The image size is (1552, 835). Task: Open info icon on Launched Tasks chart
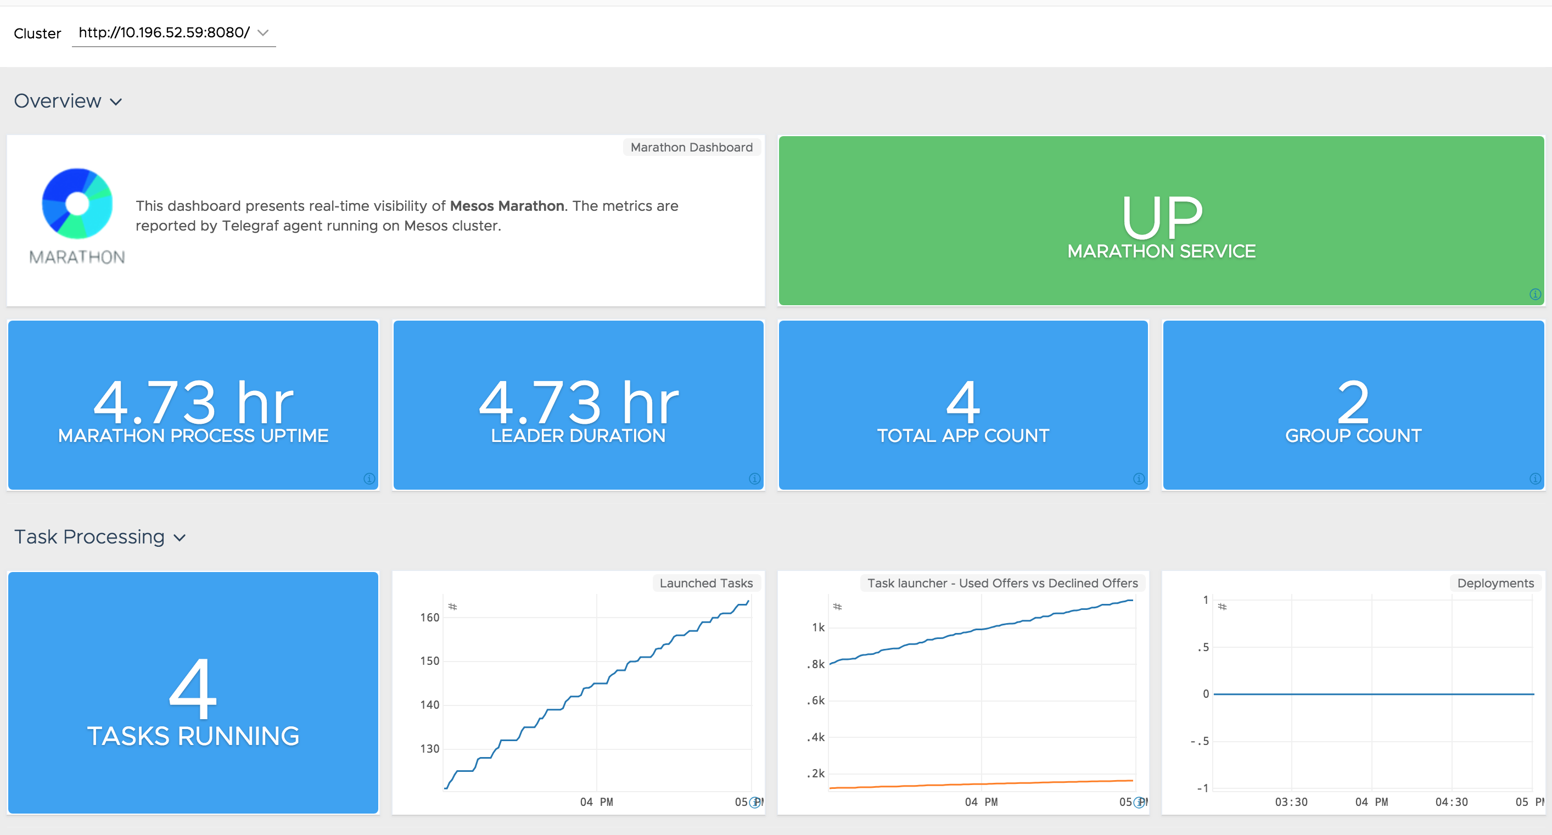(x=754, y=803)
